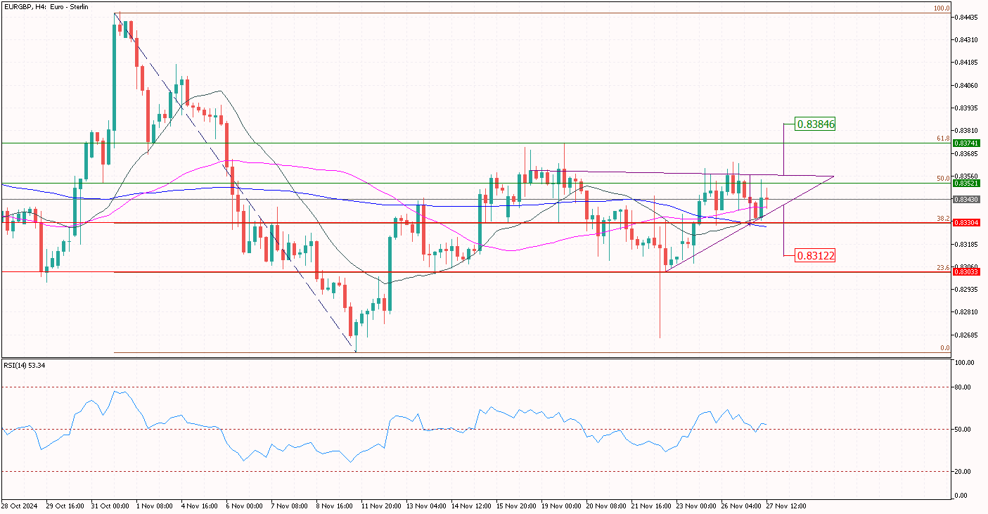Viewport: 988px width, 514px height.
Task: Click the 13 Nov 04:00 date label
Action: pos(428,506)
